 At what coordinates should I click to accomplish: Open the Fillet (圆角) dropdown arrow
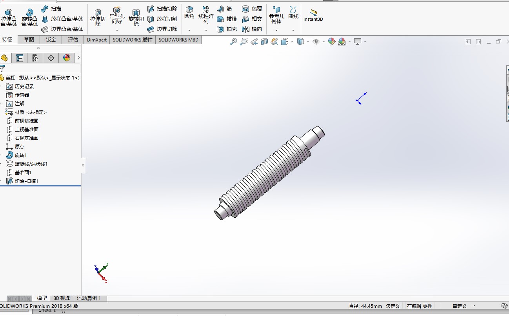click(x=189, y=30)
